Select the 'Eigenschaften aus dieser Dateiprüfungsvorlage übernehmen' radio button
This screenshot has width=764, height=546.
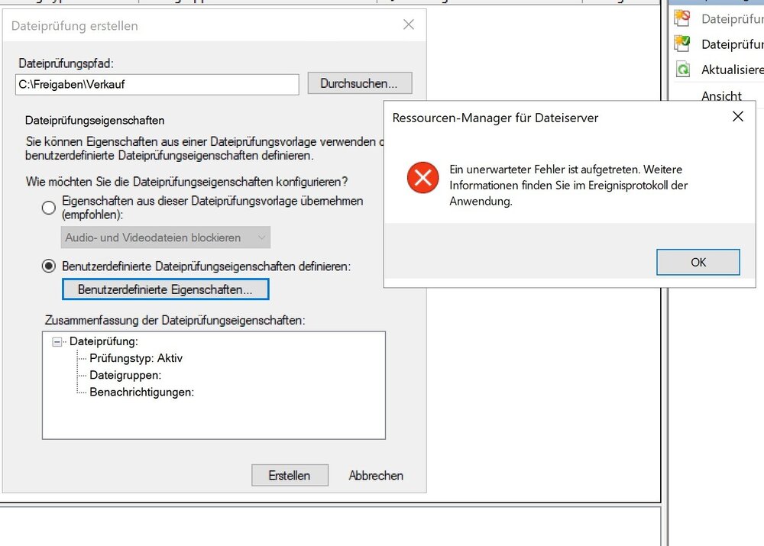click(x=49, y=208)
